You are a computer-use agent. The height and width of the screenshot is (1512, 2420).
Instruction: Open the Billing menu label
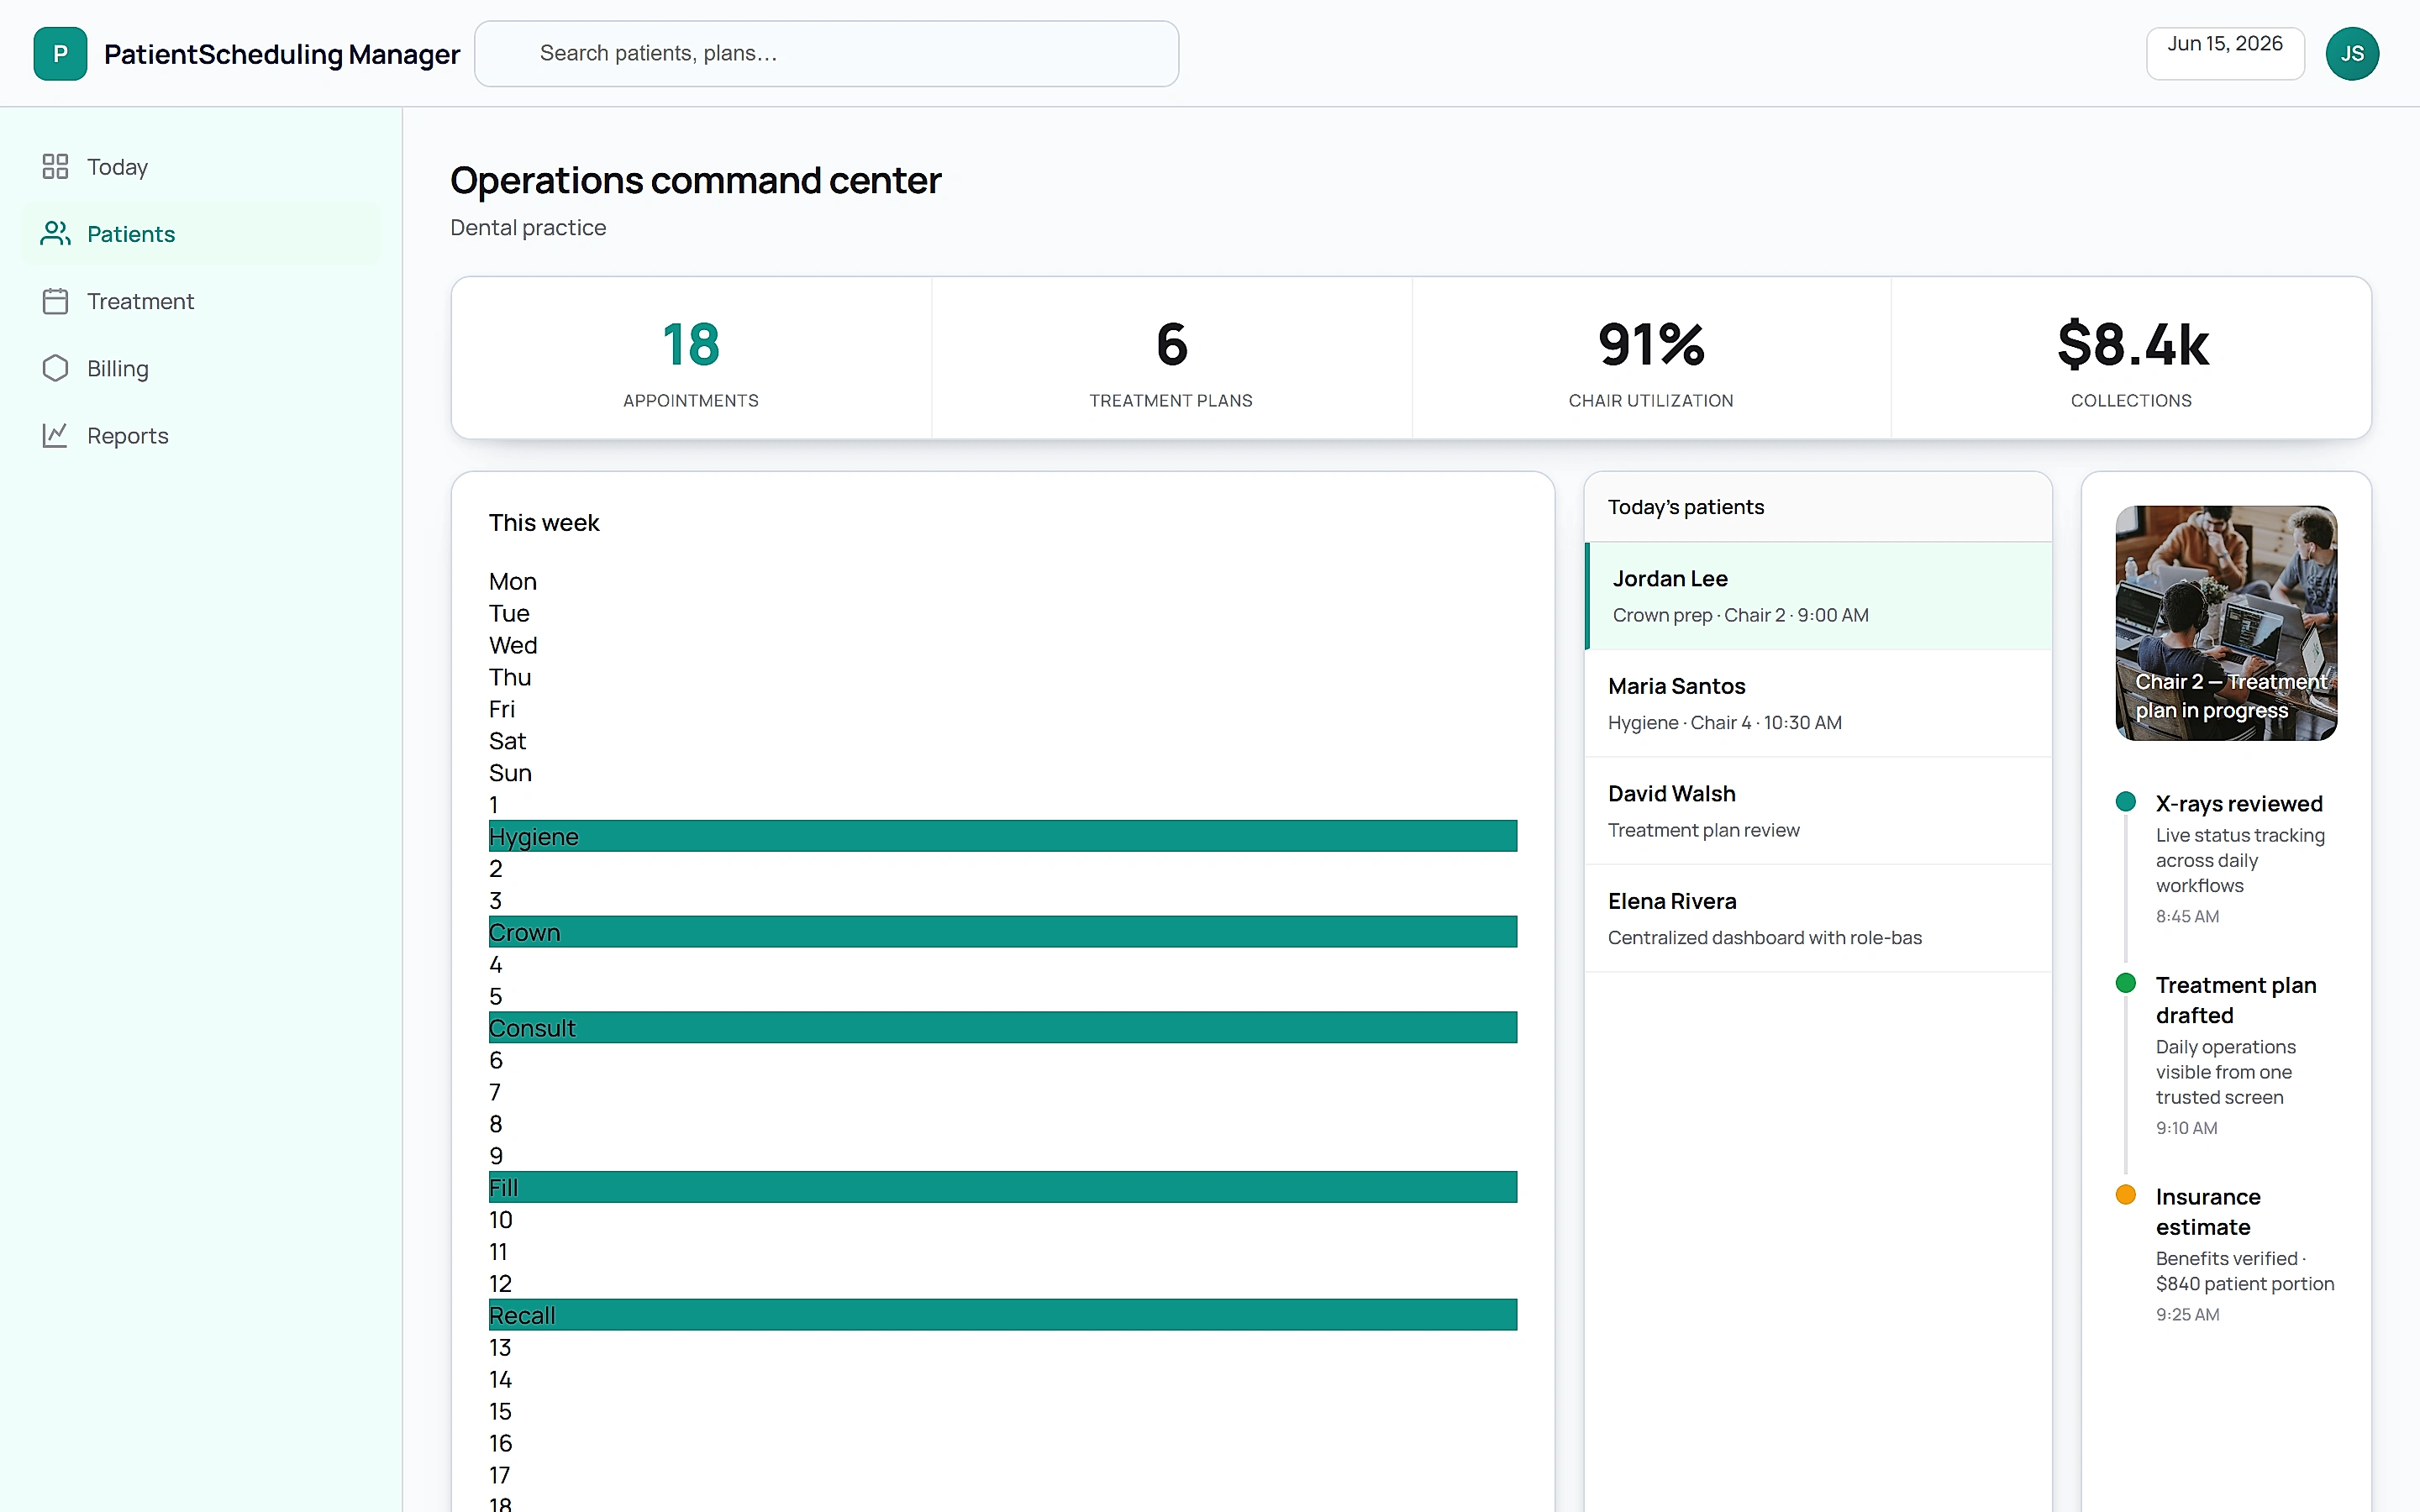[x=118, y=369]
